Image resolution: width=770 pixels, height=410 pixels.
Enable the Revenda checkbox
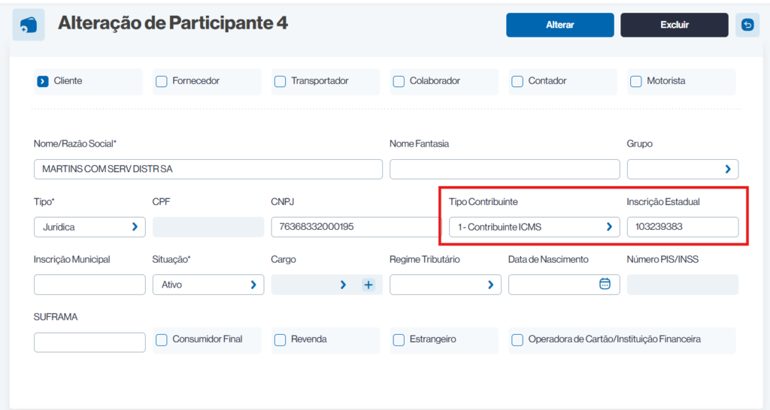point(280,339)
